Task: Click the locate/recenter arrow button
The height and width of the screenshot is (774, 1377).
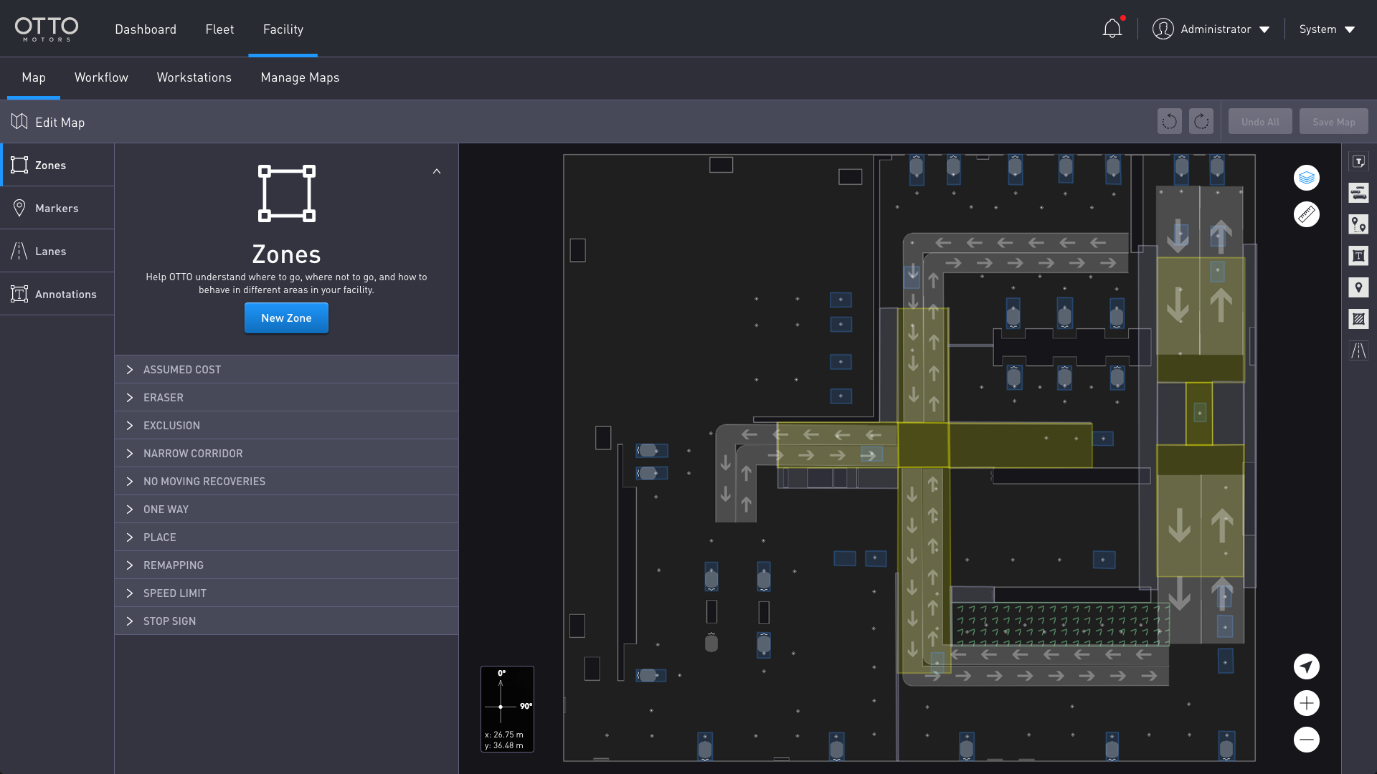Action: 1306,666
